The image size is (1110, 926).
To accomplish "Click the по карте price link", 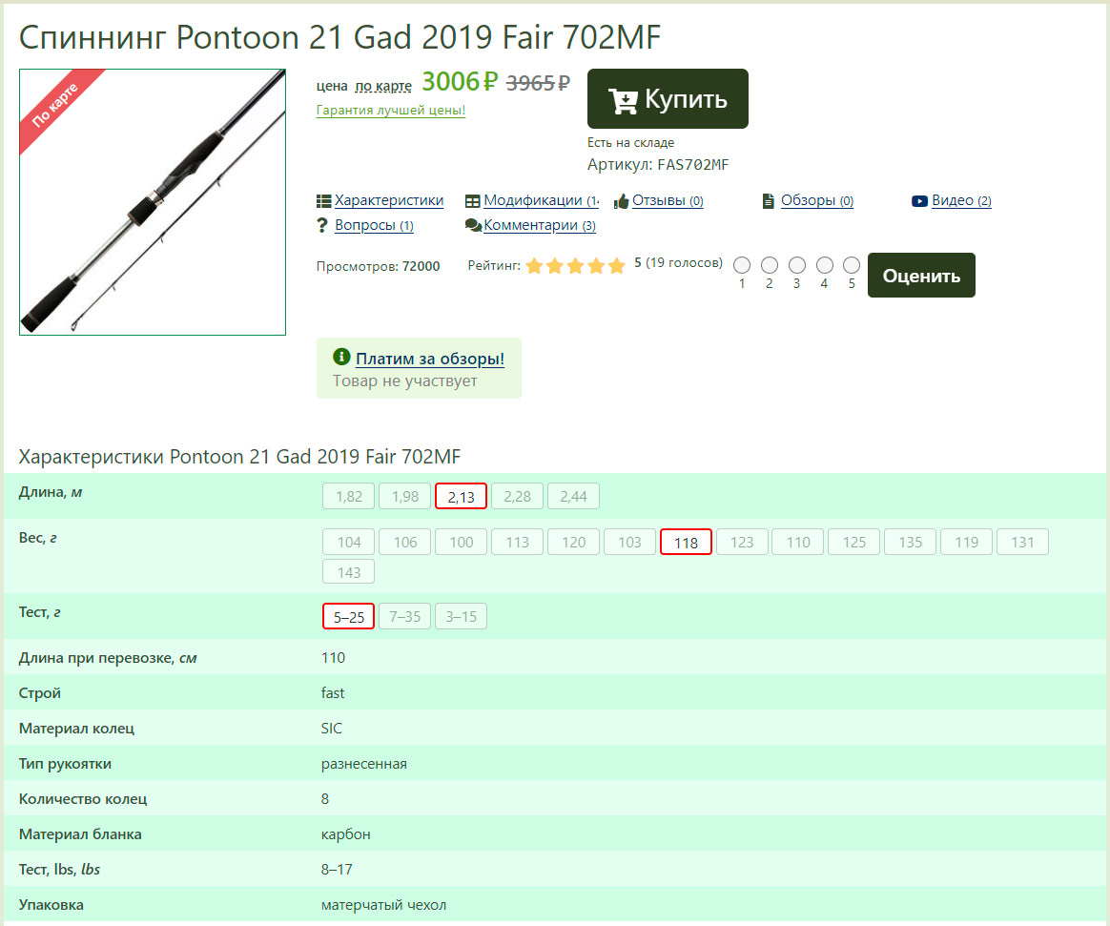I will [x=383, y=86].
